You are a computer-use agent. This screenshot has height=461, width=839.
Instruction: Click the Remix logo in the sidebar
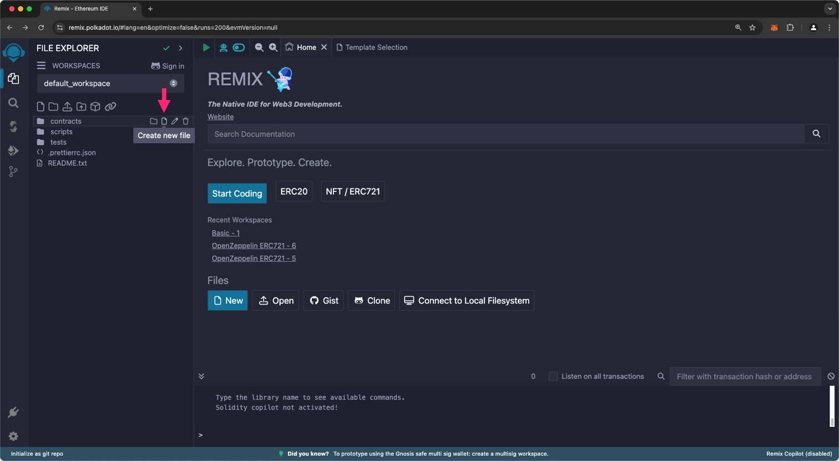coord(13,53)
